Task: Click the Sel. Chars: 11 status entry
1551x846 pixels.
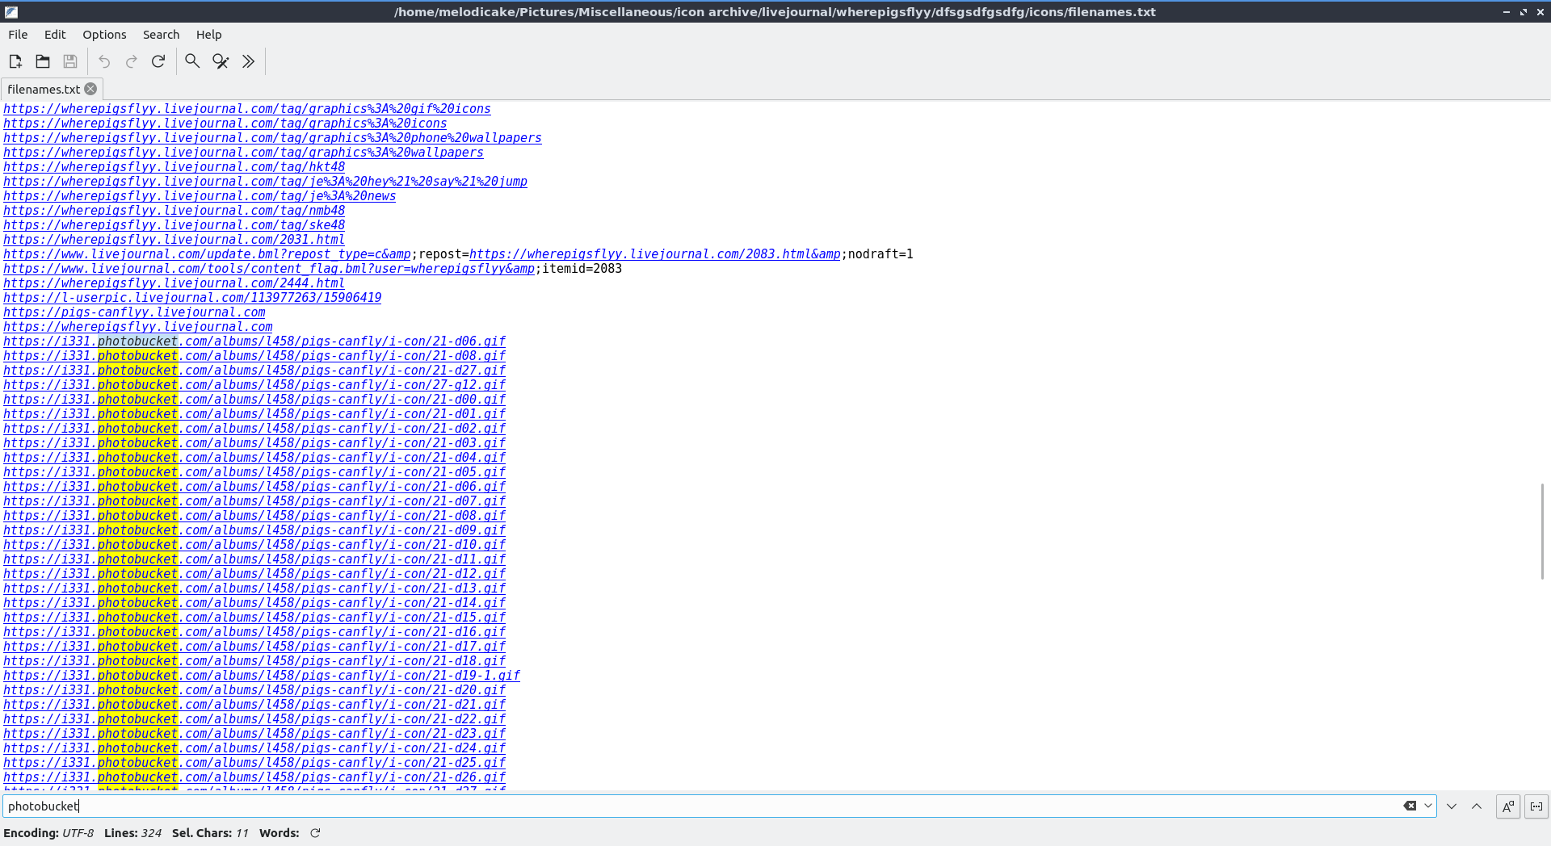Action: click(x=210, y=833)
